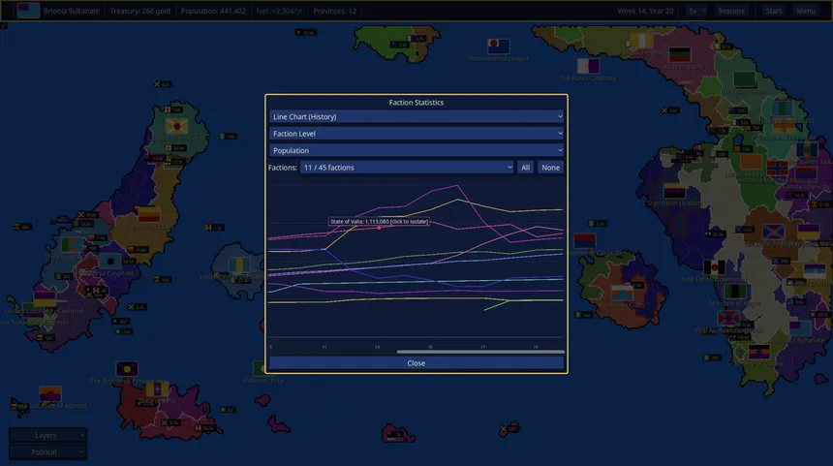This screenshot has height=466, width=833.
Task: Open the Population metric dropdown
Action: click(x=416, y=150)
